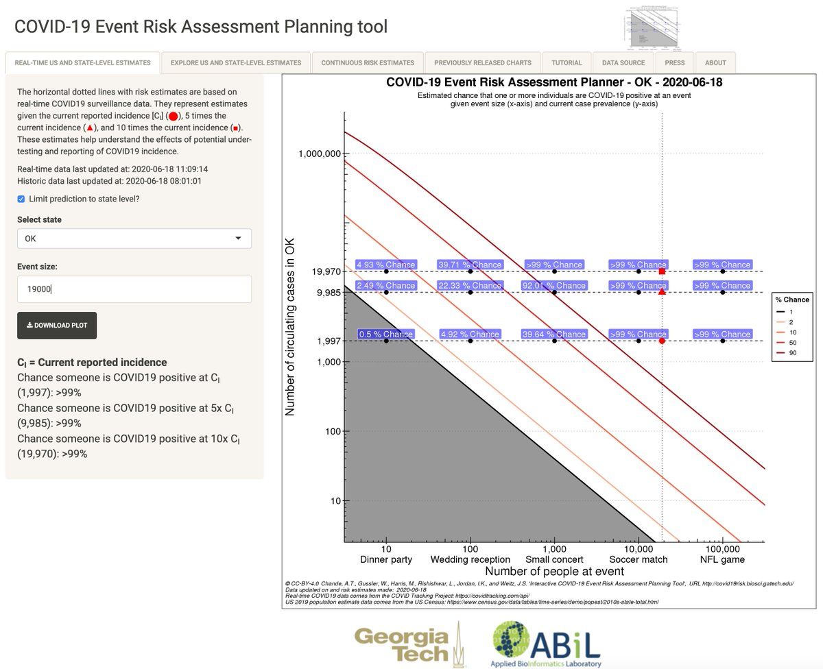Viewport: 823px width, 669px height.
Task: Click the red circle marker on the 1,997 line
Action: point(662,341)
